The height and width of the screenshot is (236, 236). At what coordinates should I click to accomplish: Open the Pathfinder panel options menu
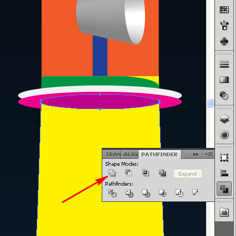tap(209, 155)
